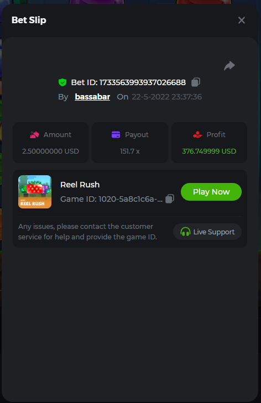Viewport: 261px width, 403px height.
Task: Click the bet date 22-5-2022 timestamp
Action: [166, 97]
